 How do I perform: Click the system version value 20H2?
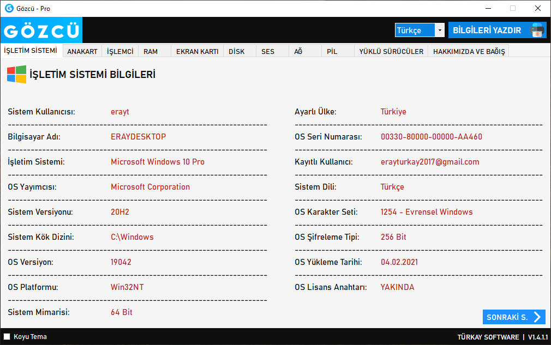pyautogui.click(x=120, y=212)
